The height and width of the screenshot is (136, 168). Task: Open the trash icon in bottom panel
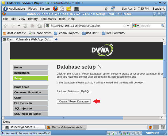click(x=163, y=127)
